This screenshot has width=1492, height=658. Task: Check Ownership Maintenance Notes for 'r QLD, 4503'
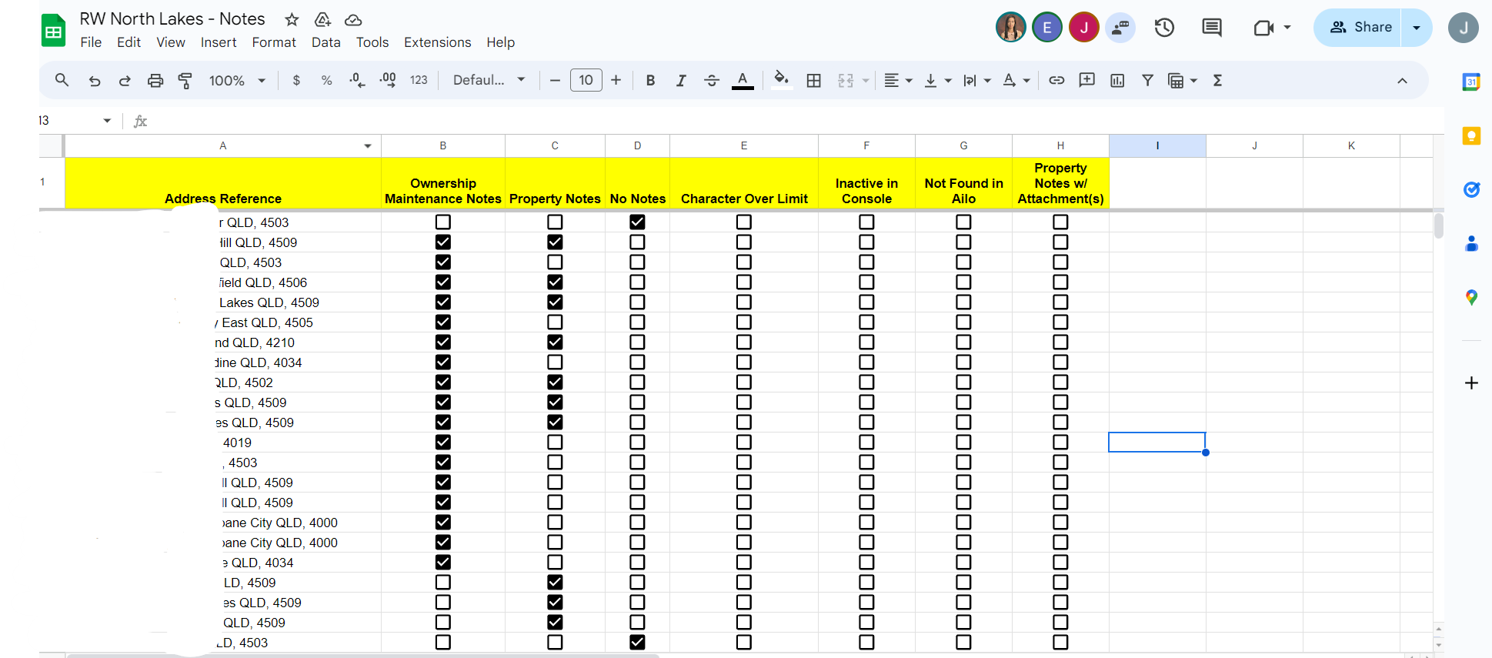point(443,222)
